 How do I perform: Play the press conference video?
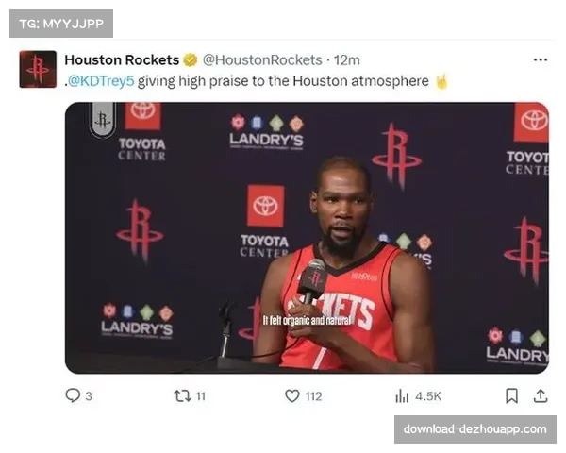tap(307, 238)
